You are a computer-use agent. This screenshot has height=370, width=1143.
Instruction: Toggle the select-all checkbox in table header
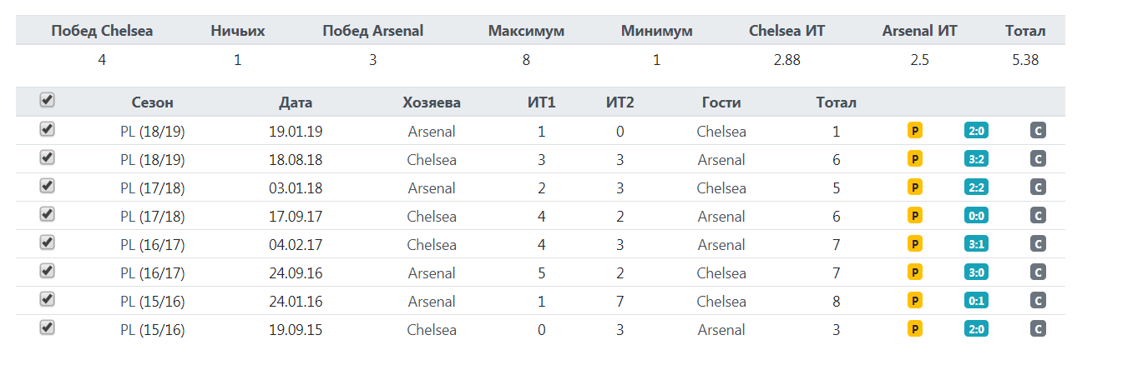click(48, 100)
